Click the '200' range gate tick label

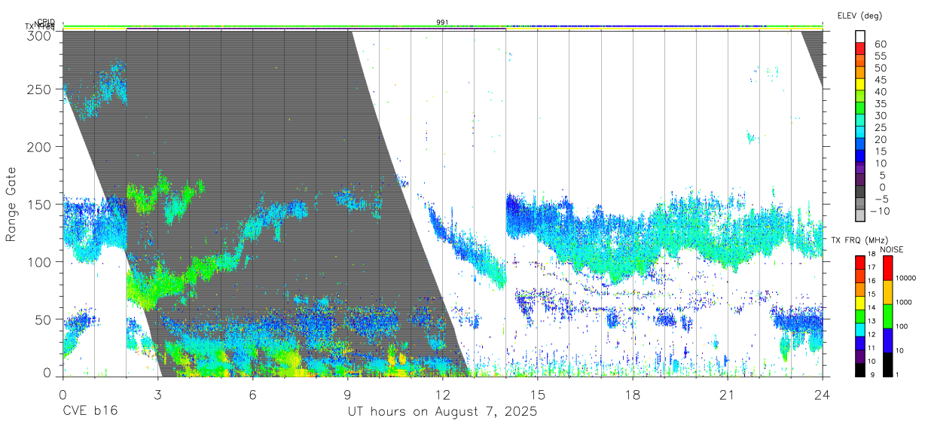coord(41,146)
